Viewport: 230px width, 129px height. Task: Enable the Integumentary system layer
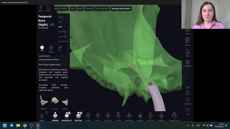pos(174,117)
